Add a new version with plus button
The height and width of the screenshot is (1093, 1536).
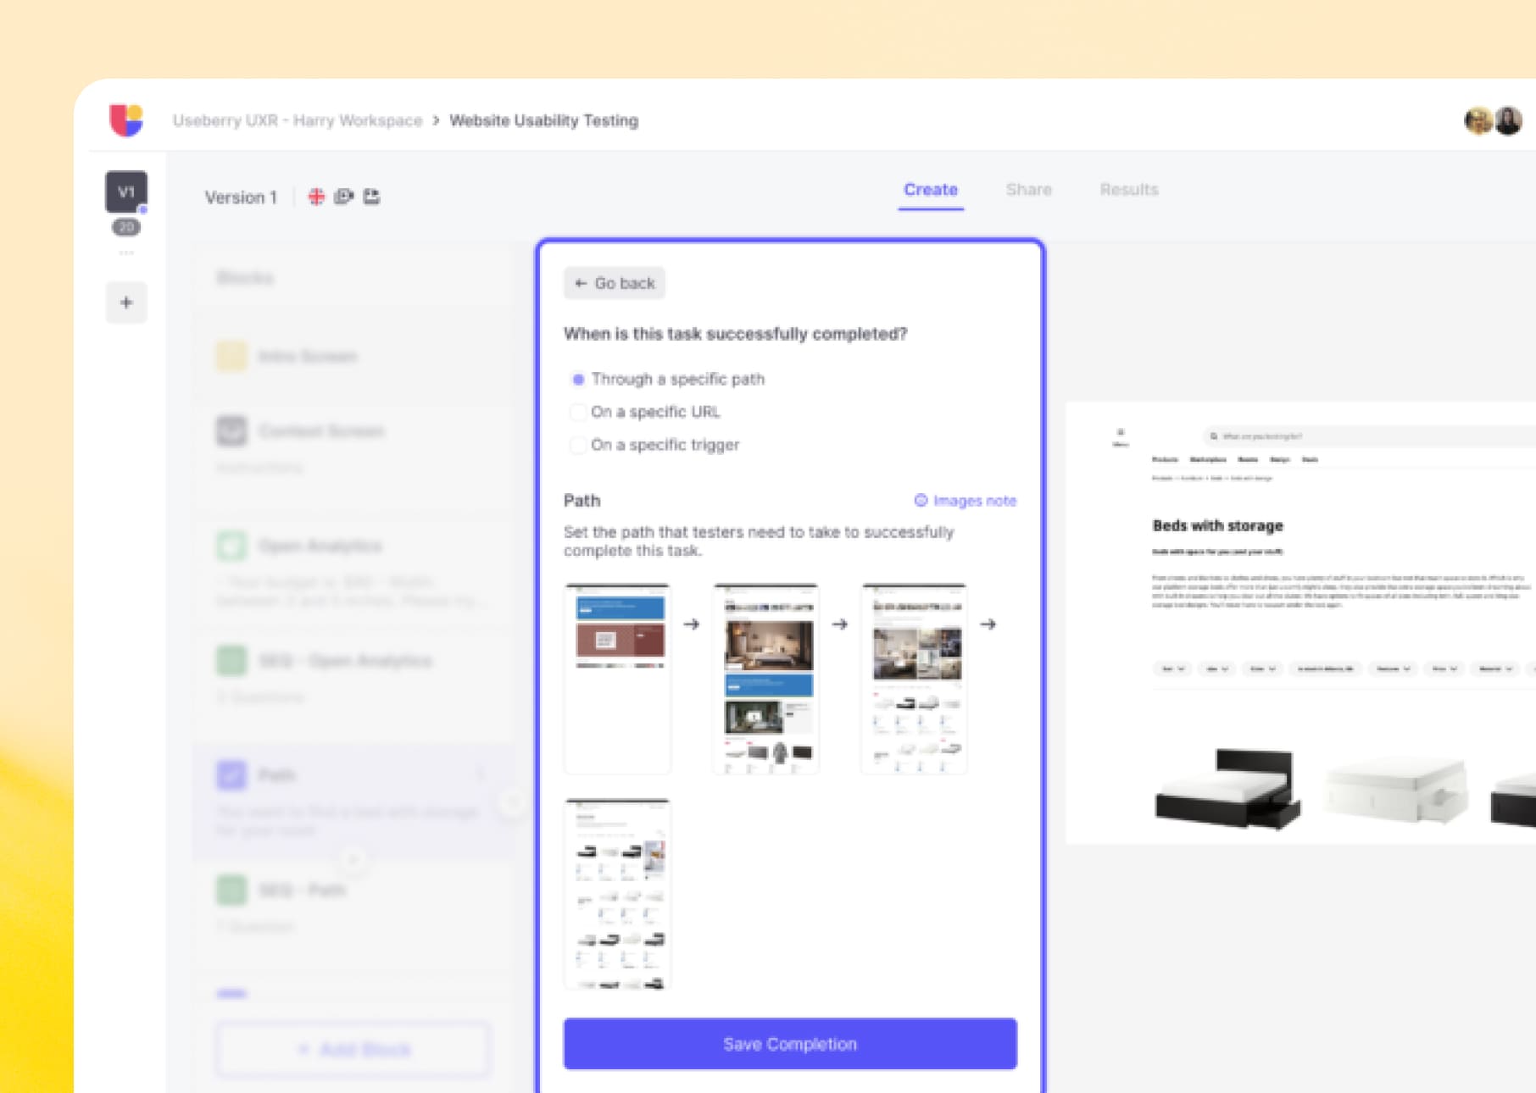126,302
